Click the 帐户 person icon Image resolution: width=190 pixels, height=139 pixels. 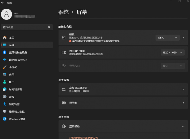click(4, 82)
